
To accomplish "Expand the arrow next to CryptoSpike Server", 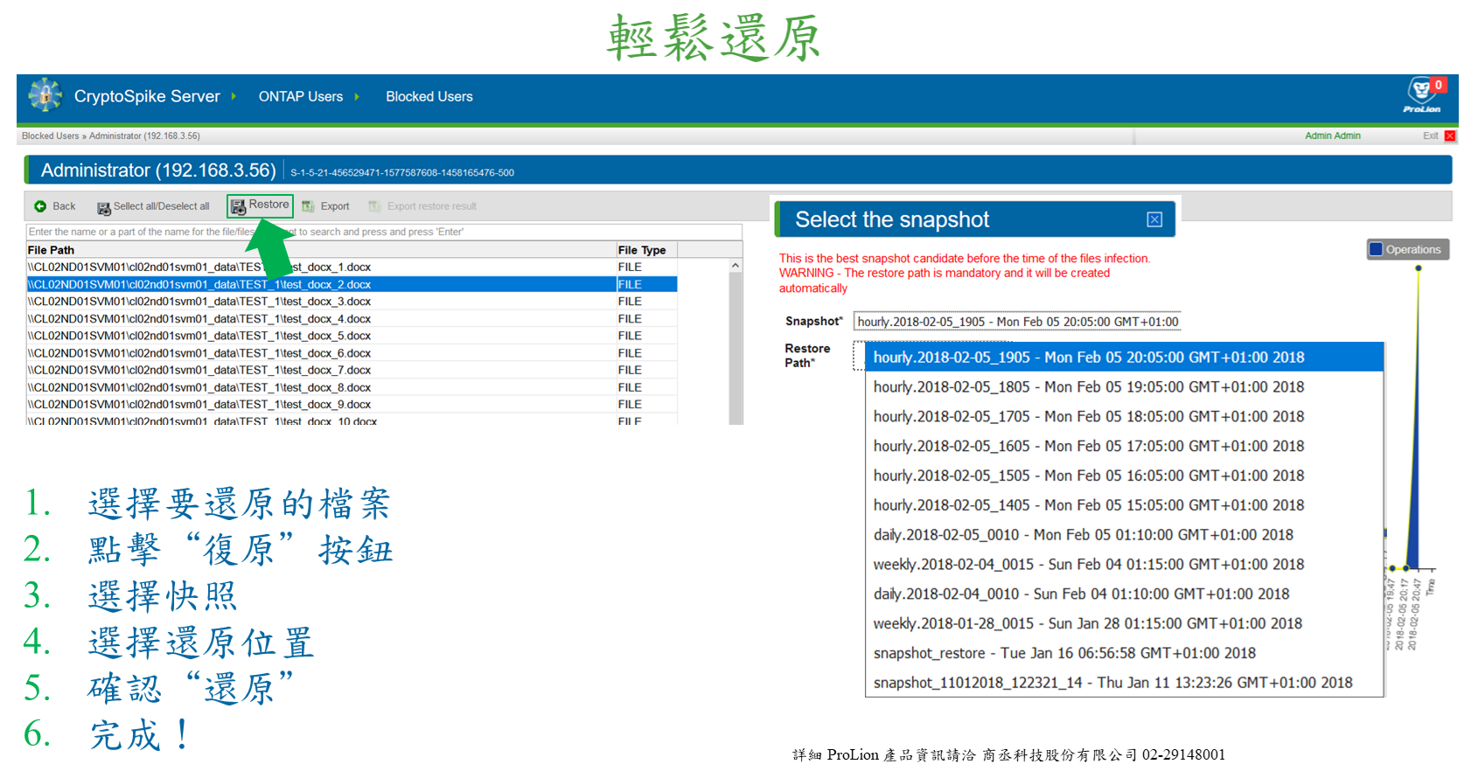I will (234, 96).
